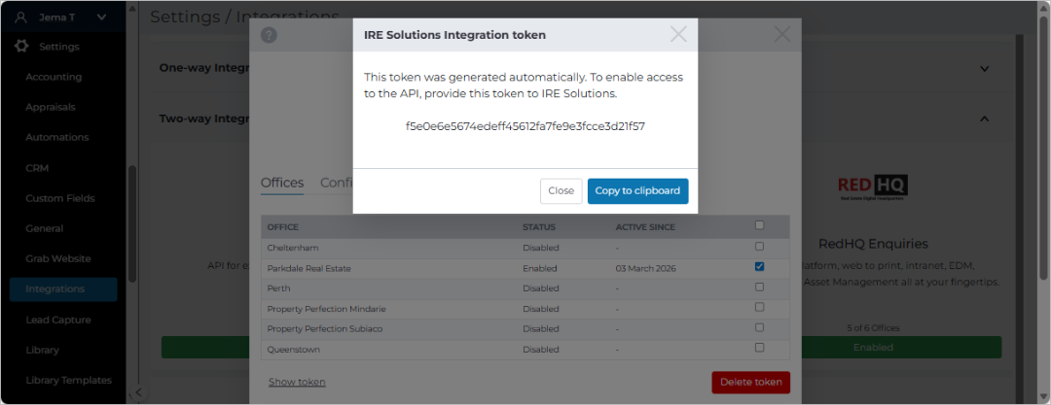Check the Queenstown office checkbox

click(759, 348)
